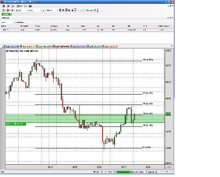Select the active GBP/USD chart tab

tap(61, 46)
